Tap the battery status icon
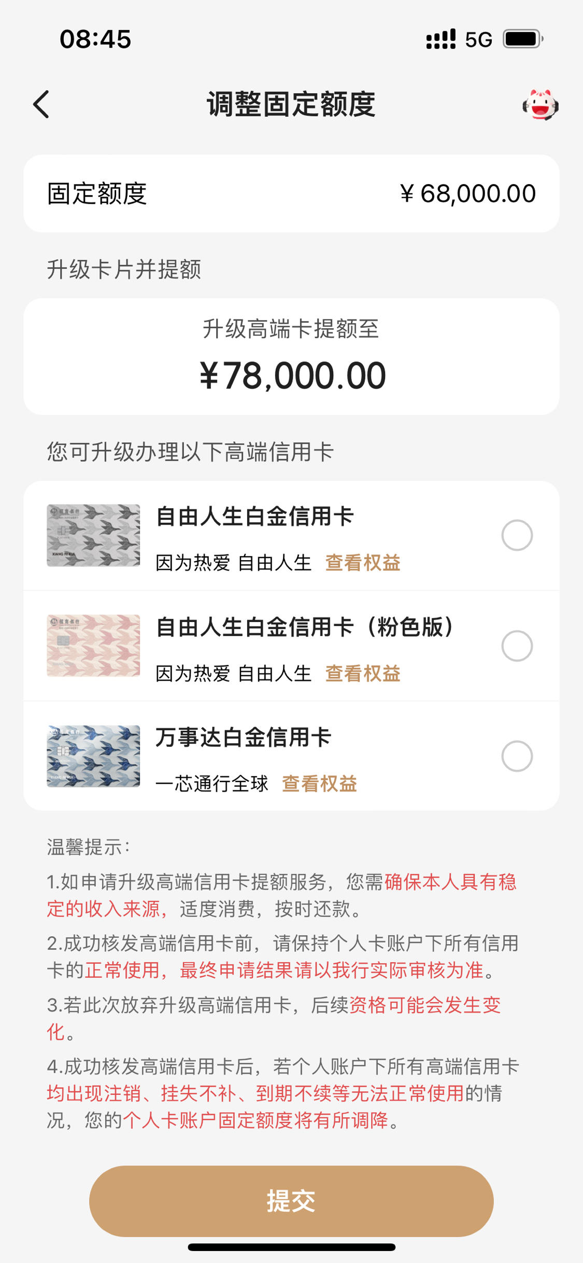This screenshot has width=583, height=1263. coord(523,39)
